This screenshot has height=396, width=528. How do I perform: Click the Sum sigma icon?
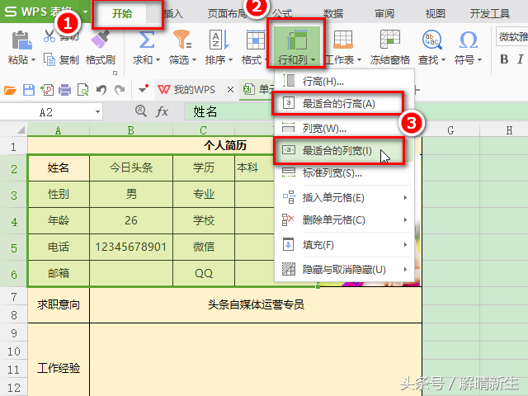pyautogui.click(x=146, y=39)
